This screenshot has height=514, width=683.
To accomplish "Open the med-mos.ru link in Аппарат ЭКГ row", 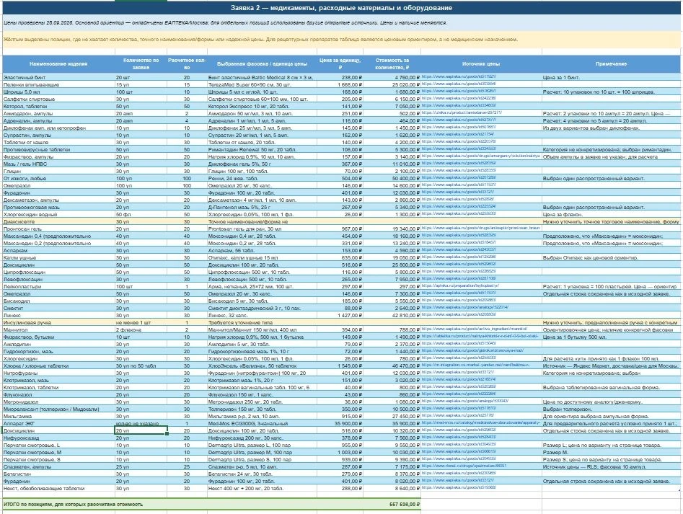I will (481, 423).
